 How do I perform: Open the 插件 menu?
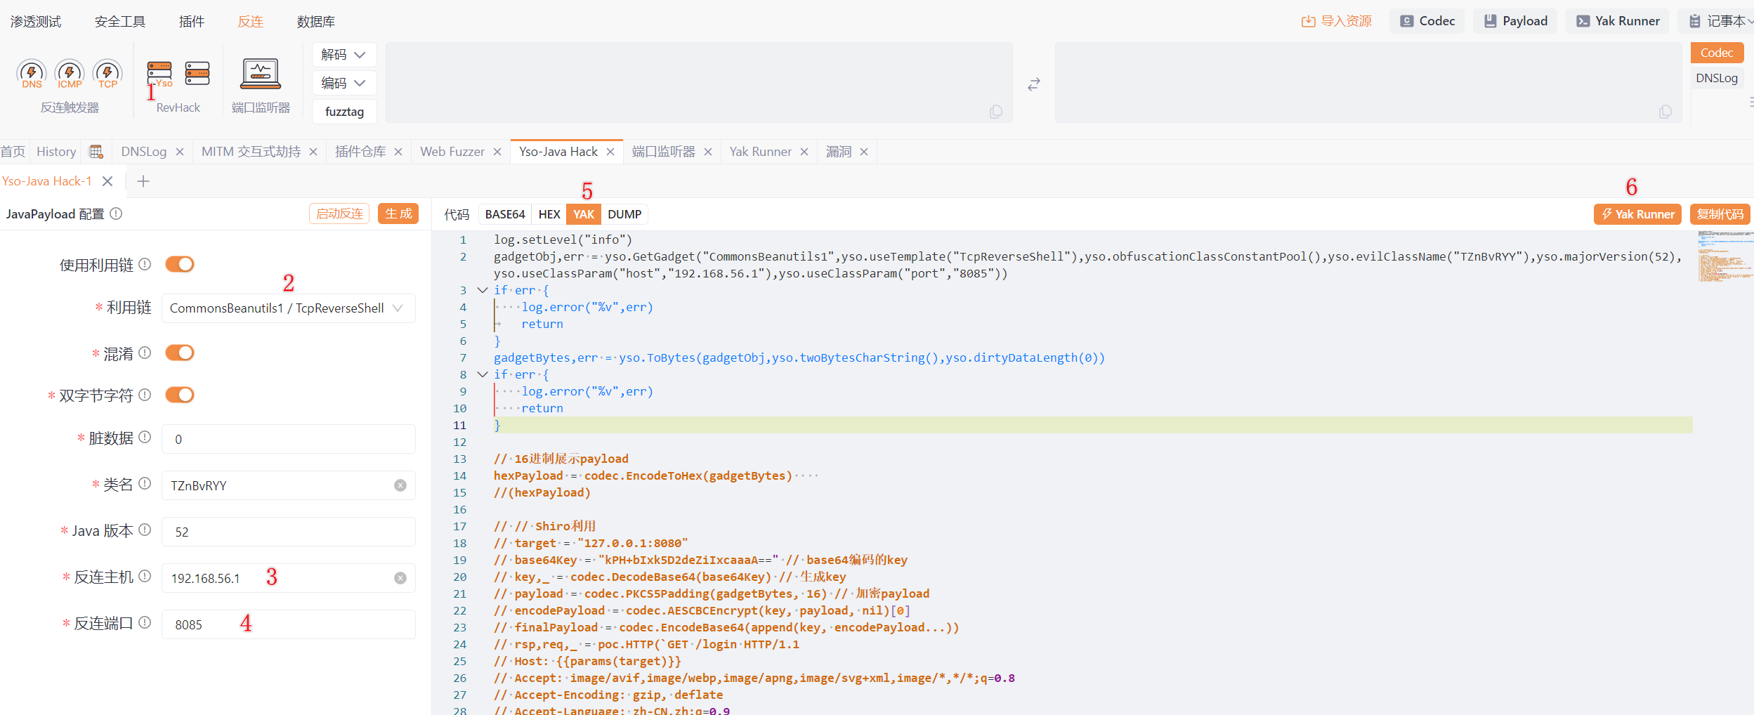(x=192, y=22)
